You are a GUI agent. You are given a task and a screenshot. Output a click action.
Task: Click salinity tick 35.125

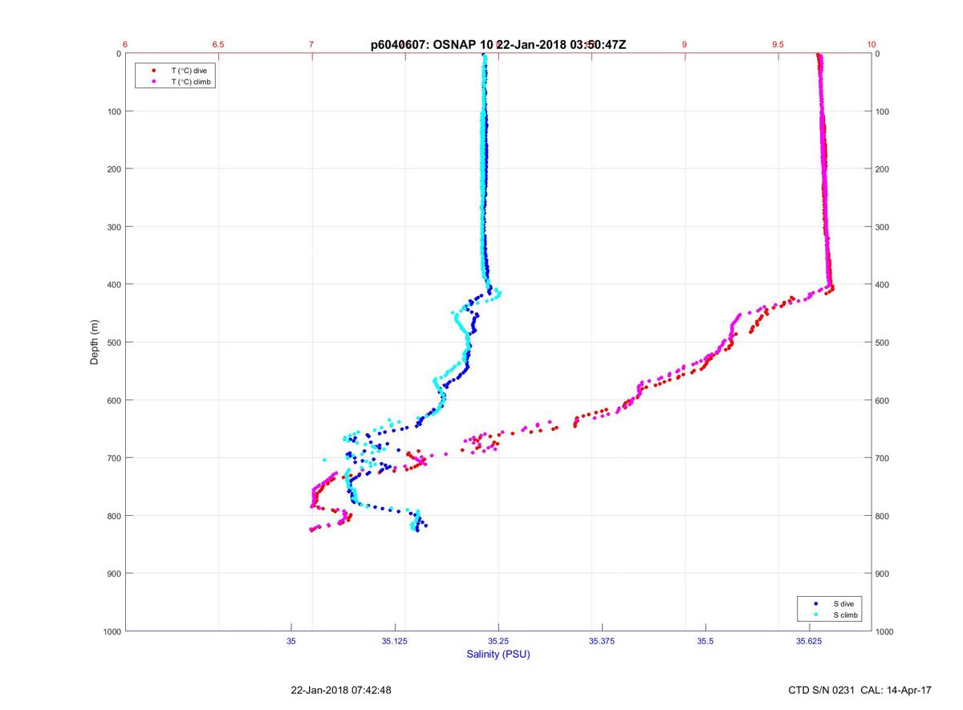pos(395,641)
